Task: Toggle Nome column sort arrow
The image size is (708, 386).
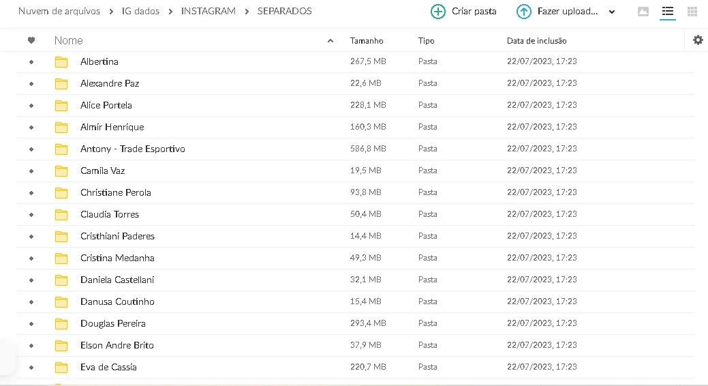Action: [330, 41]
